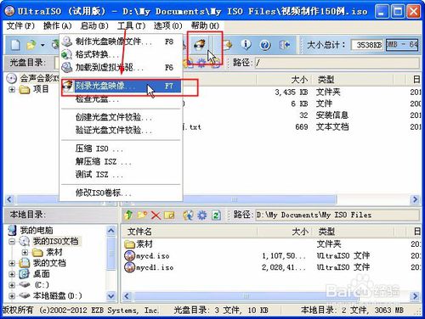Open the 选项(O) menu
Viewport: 425px width, 319px height.
(168, 26)
